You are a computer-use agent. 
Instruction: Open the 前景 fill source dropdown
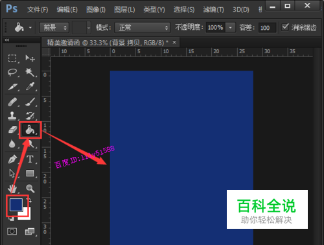tap(54, 28)
